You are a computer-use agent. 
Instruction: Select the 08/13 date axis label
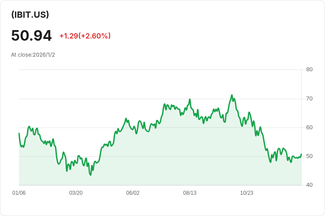(x=189, y=193)
